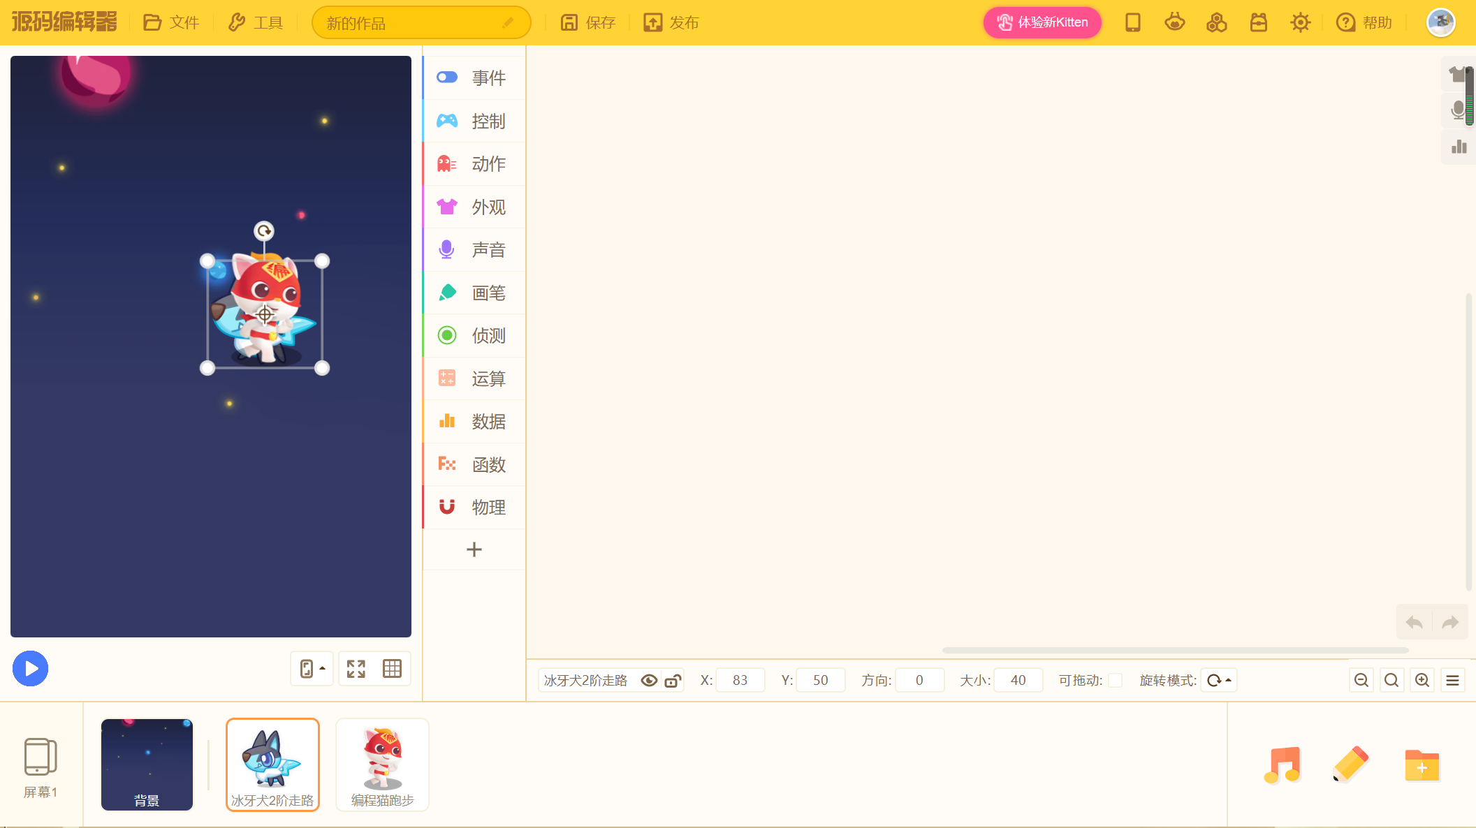Click the Y coordinate field
Screen dimensions: 1476x828
click(x=820, y=680)
